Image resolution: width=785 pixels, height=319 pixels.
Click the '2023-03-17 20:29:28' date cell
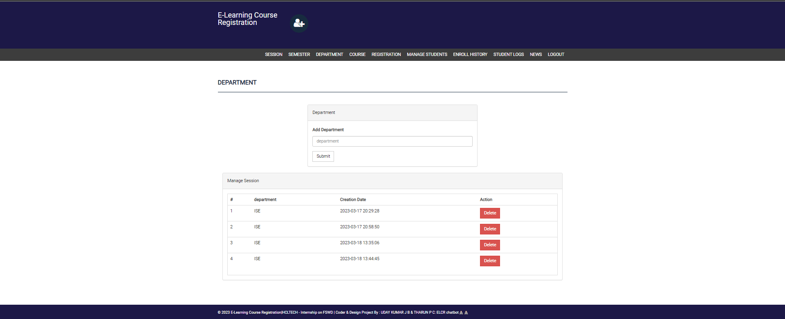point(360,211)
